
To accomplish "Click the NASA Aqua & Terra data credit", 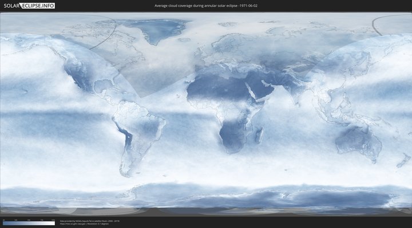I will coord(90,220).
